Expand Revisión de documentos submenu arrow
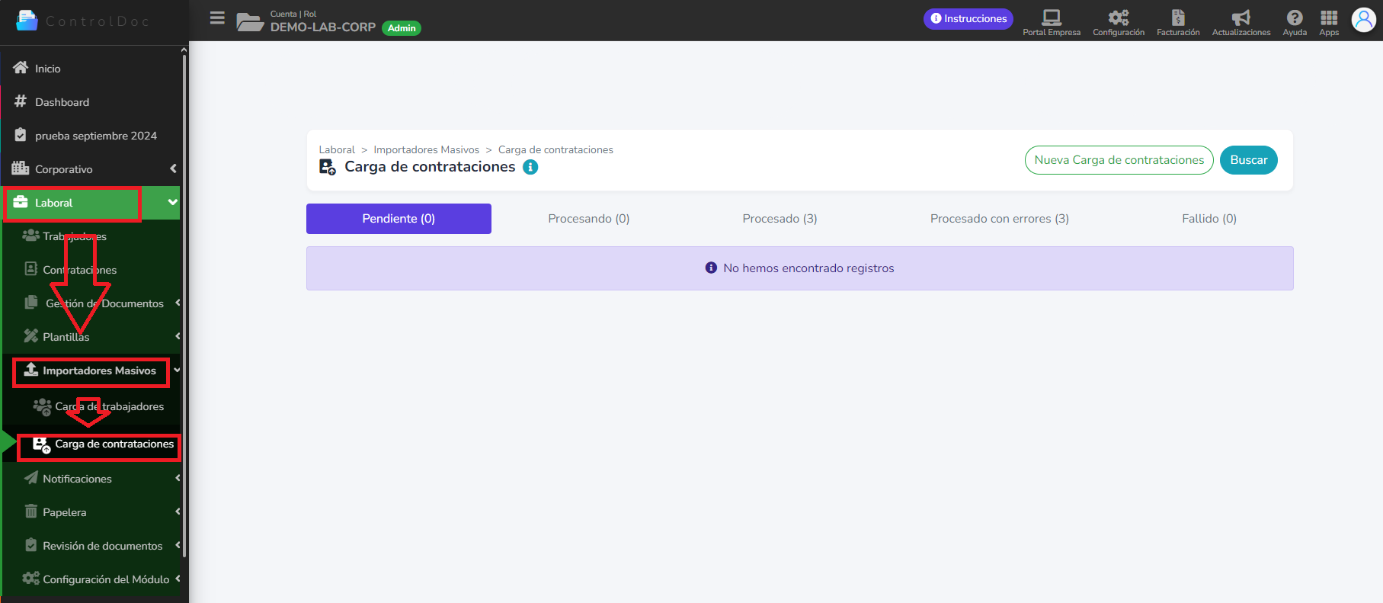The width and height of the screenshot is (1383, 603). [178, 545]
